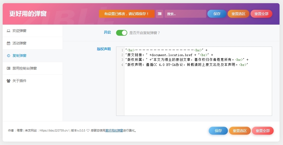283x145 pixels.
Task: Toggle the 开启 copy popup switch
Action: [x=121, y=33]
